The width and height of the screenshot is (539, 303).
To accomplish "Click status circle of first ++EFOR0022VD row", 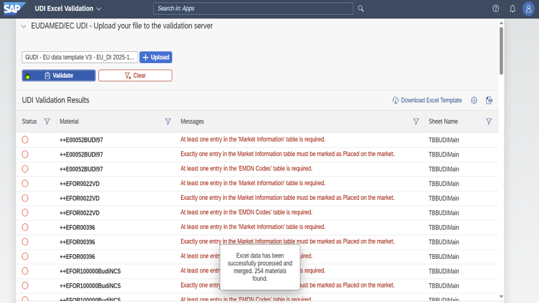I will 25,184.
